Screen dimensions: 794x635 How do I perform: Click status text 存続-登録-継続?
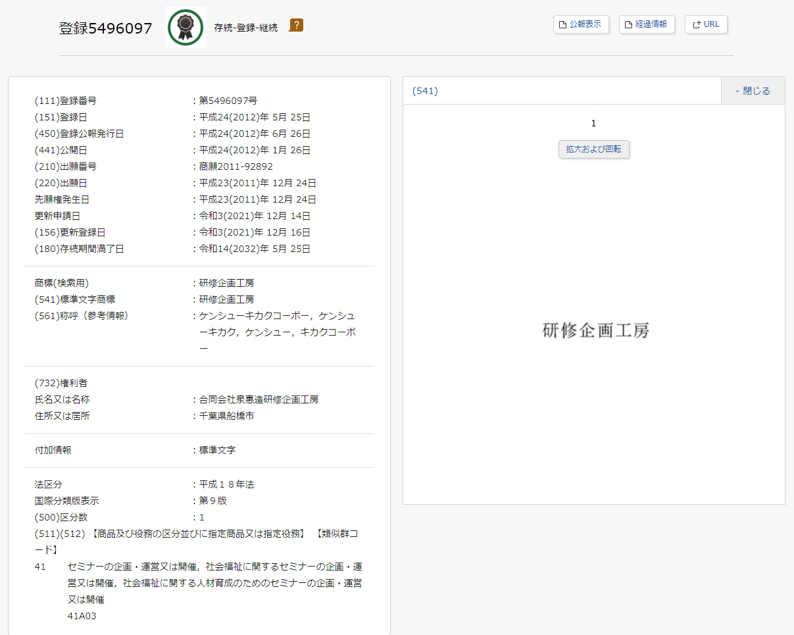(246, 28)
